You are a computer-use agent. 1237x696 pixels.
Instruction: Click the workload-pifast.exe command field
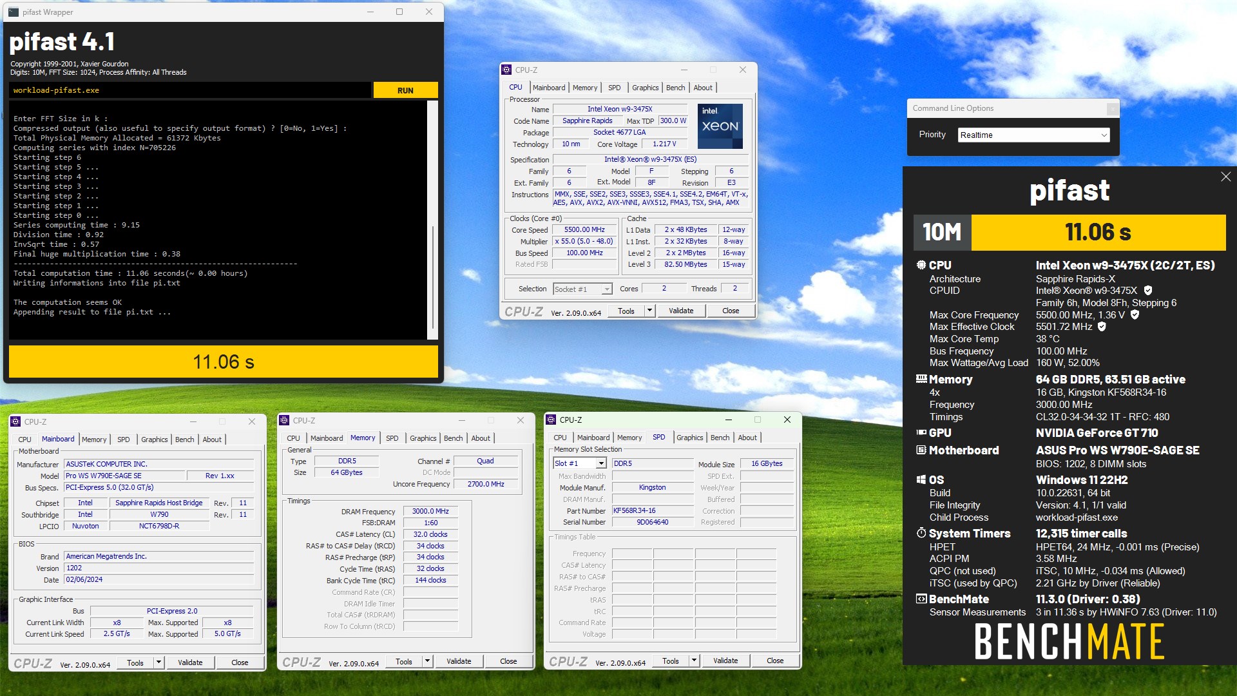(190, 90)
